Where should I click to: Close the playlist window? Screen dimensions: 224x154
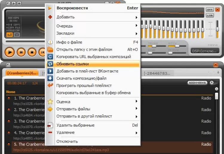[216, 65]
